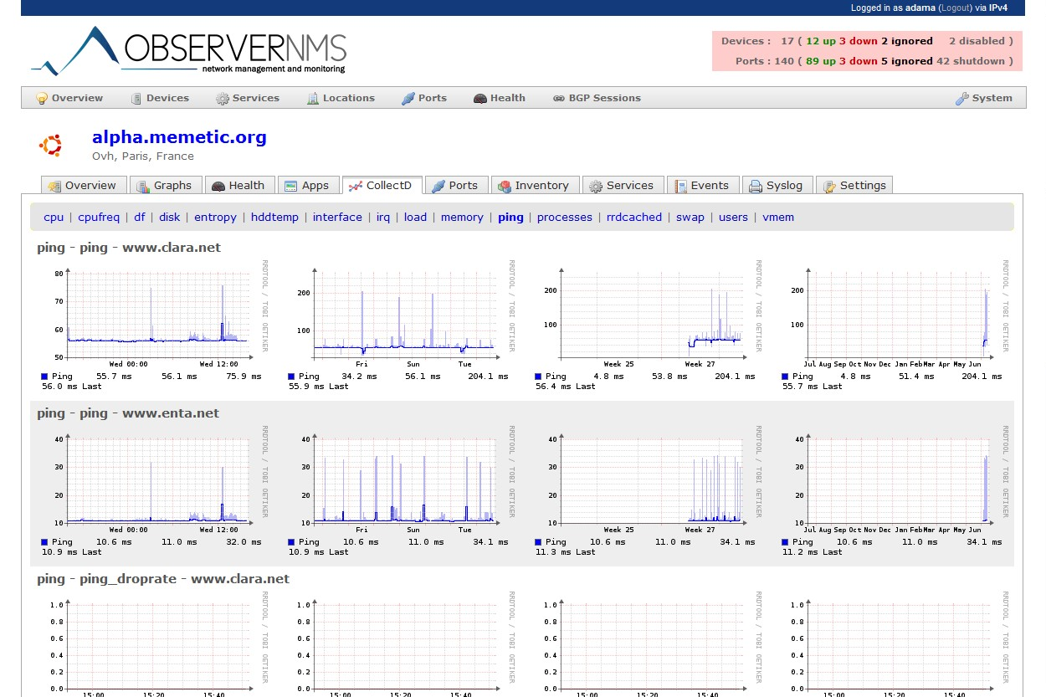Switch to the Graphs tab
This screenshot has height=697, width=1046.
[165, 186]
